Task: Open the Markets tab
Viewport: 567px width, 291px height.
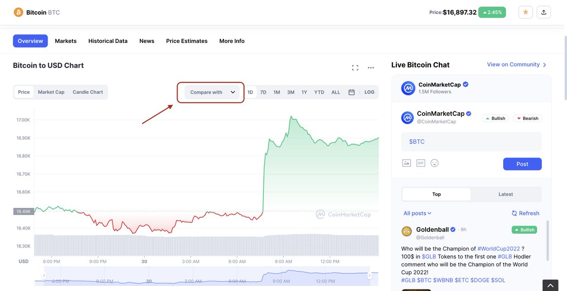Action: 66,41
